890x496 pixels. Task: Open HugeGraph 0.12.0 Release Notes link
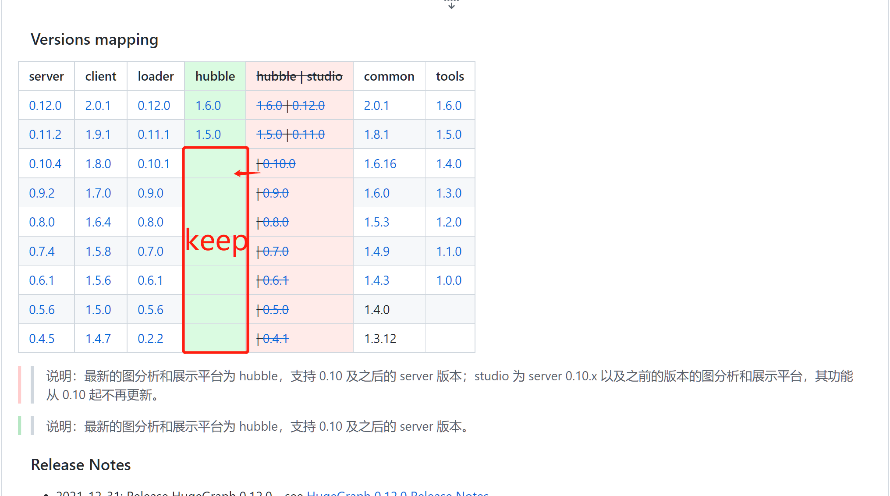point(397,493)
